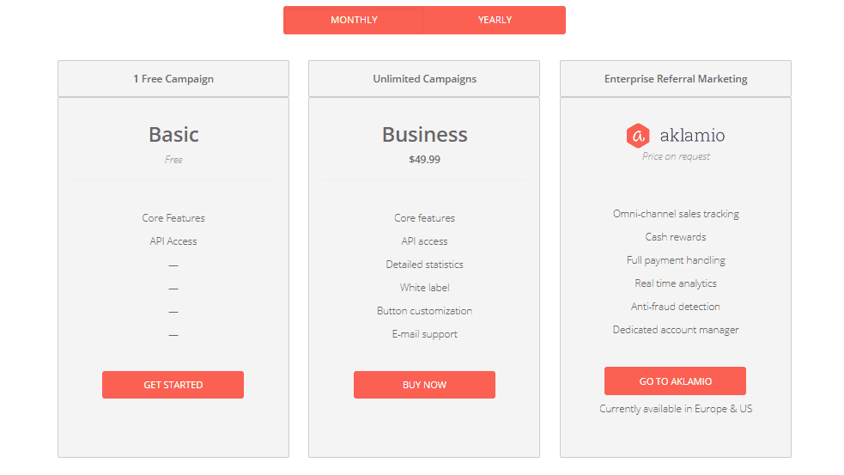Viewport: 844px width, 475px height.
Task: Click Detailed statistics in Business plan
Action: pos(424,265)
